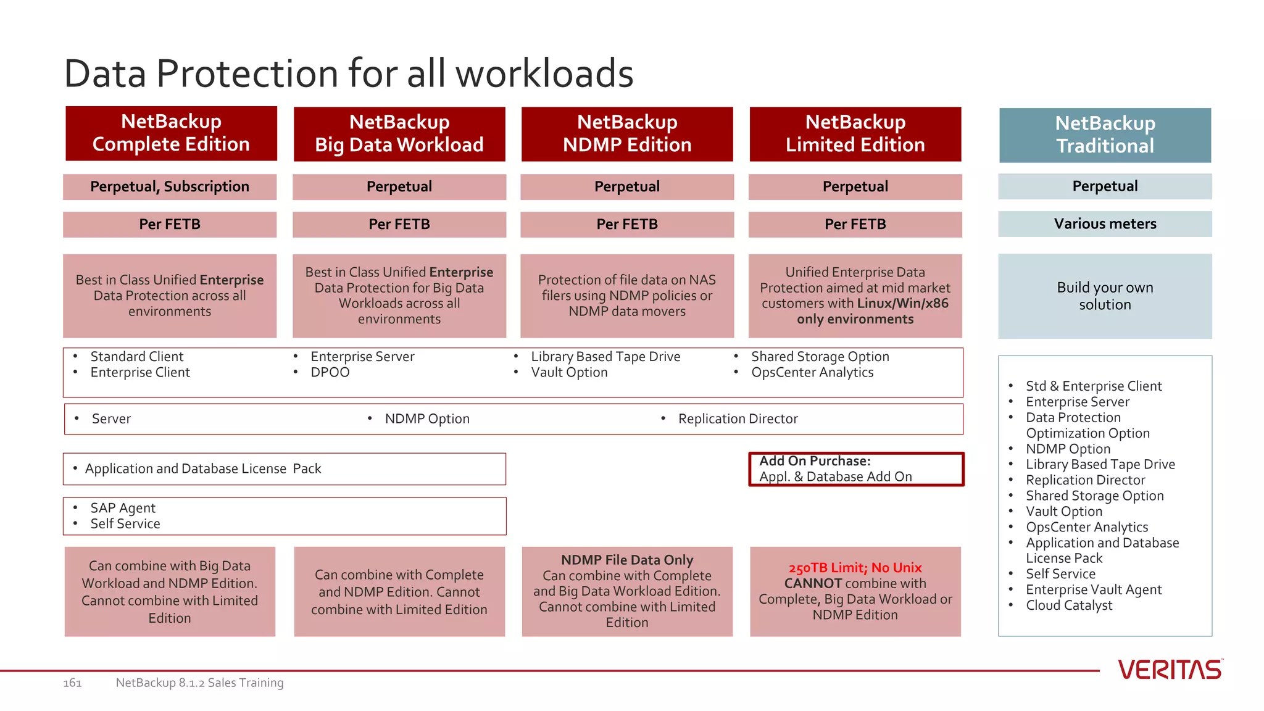This screenshot has height=711, width=1264.
Task: Click the 'Application and Database License Pack' box
Action: pyautogui.click(x=285, y=469)
